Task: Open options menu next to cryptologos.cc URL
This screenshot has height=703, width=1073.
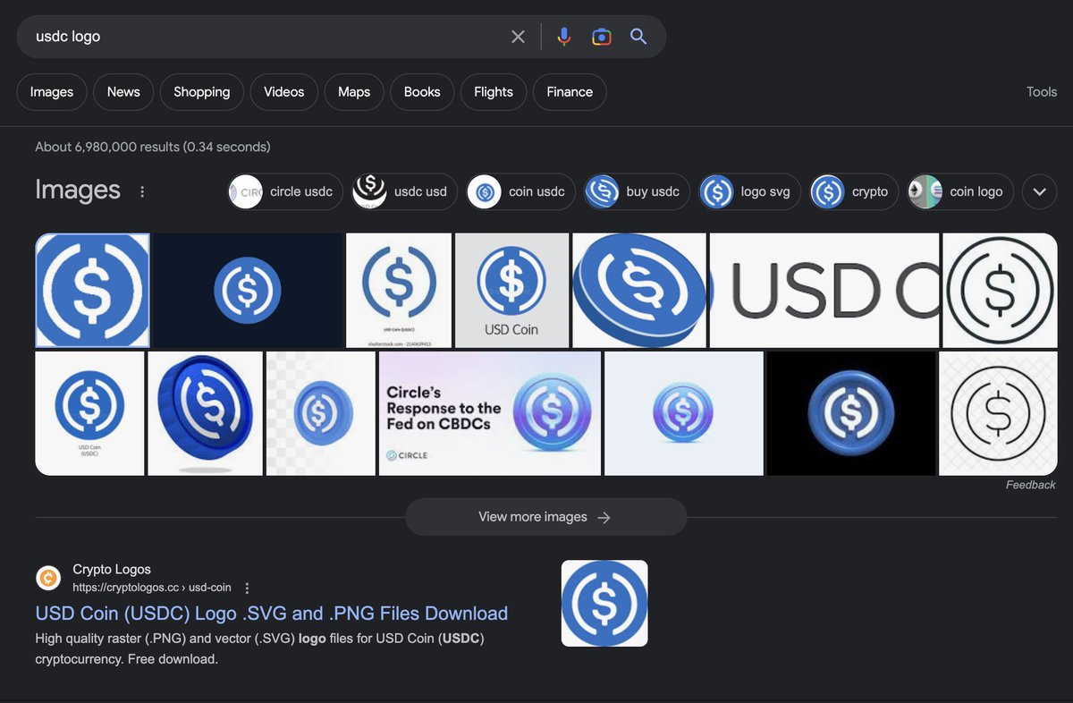Action: click(x=248, y=588)
